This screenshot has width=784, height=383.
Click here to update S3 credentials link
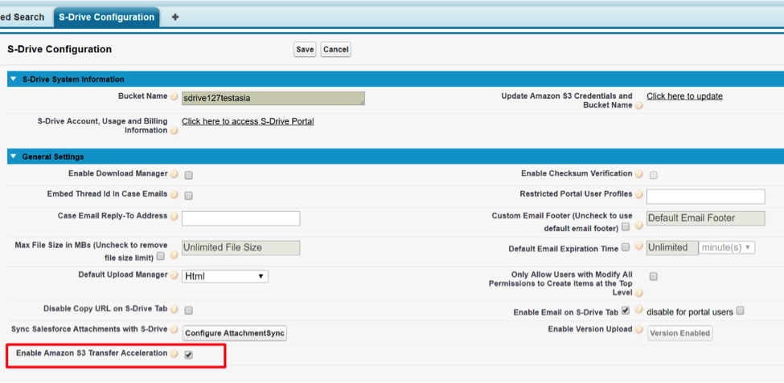point(684,96)
